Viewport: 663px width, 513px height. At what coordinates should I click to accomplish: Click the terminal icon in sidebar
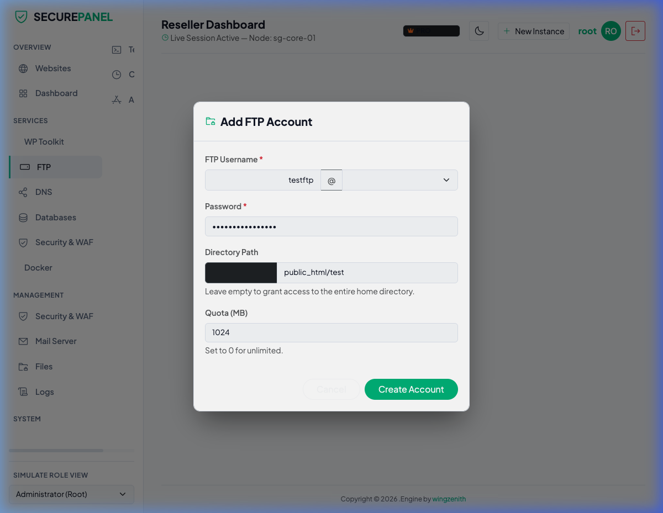[117, 50]
